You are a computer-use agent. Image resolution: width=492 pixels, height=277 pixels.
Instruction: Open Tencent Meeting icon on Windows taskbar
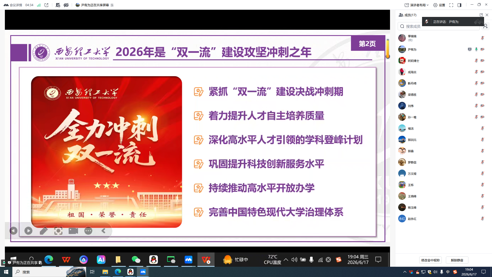(x=143, y=272)
